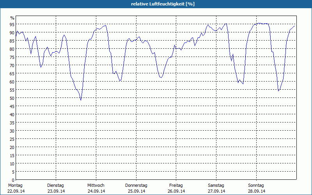The height and width of the screenshot is (195, 312).
Task: Click the y-axis value '70'
Action: pyautogui.click(x=12, y=66)
